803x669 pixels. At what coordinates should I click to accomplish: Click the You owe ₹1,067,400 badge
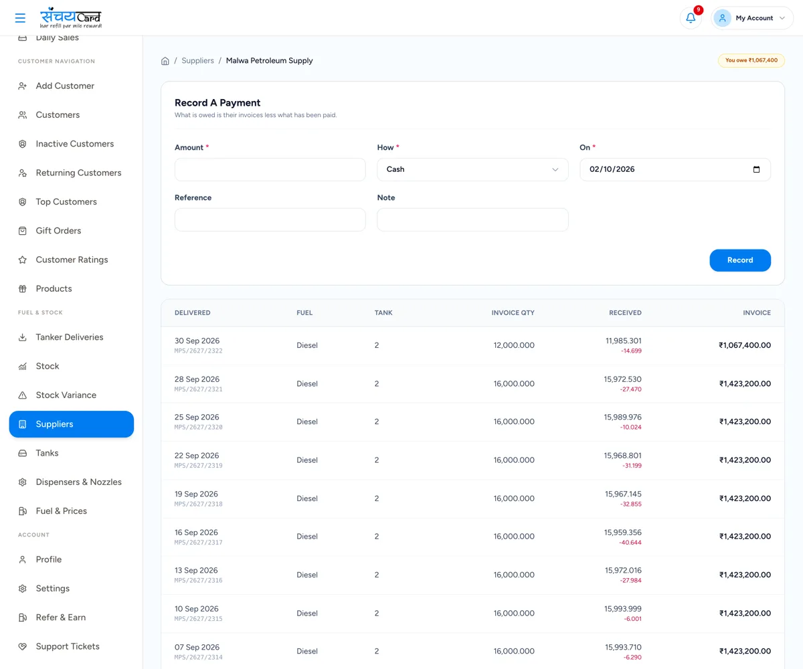click(x=751, y=60)
